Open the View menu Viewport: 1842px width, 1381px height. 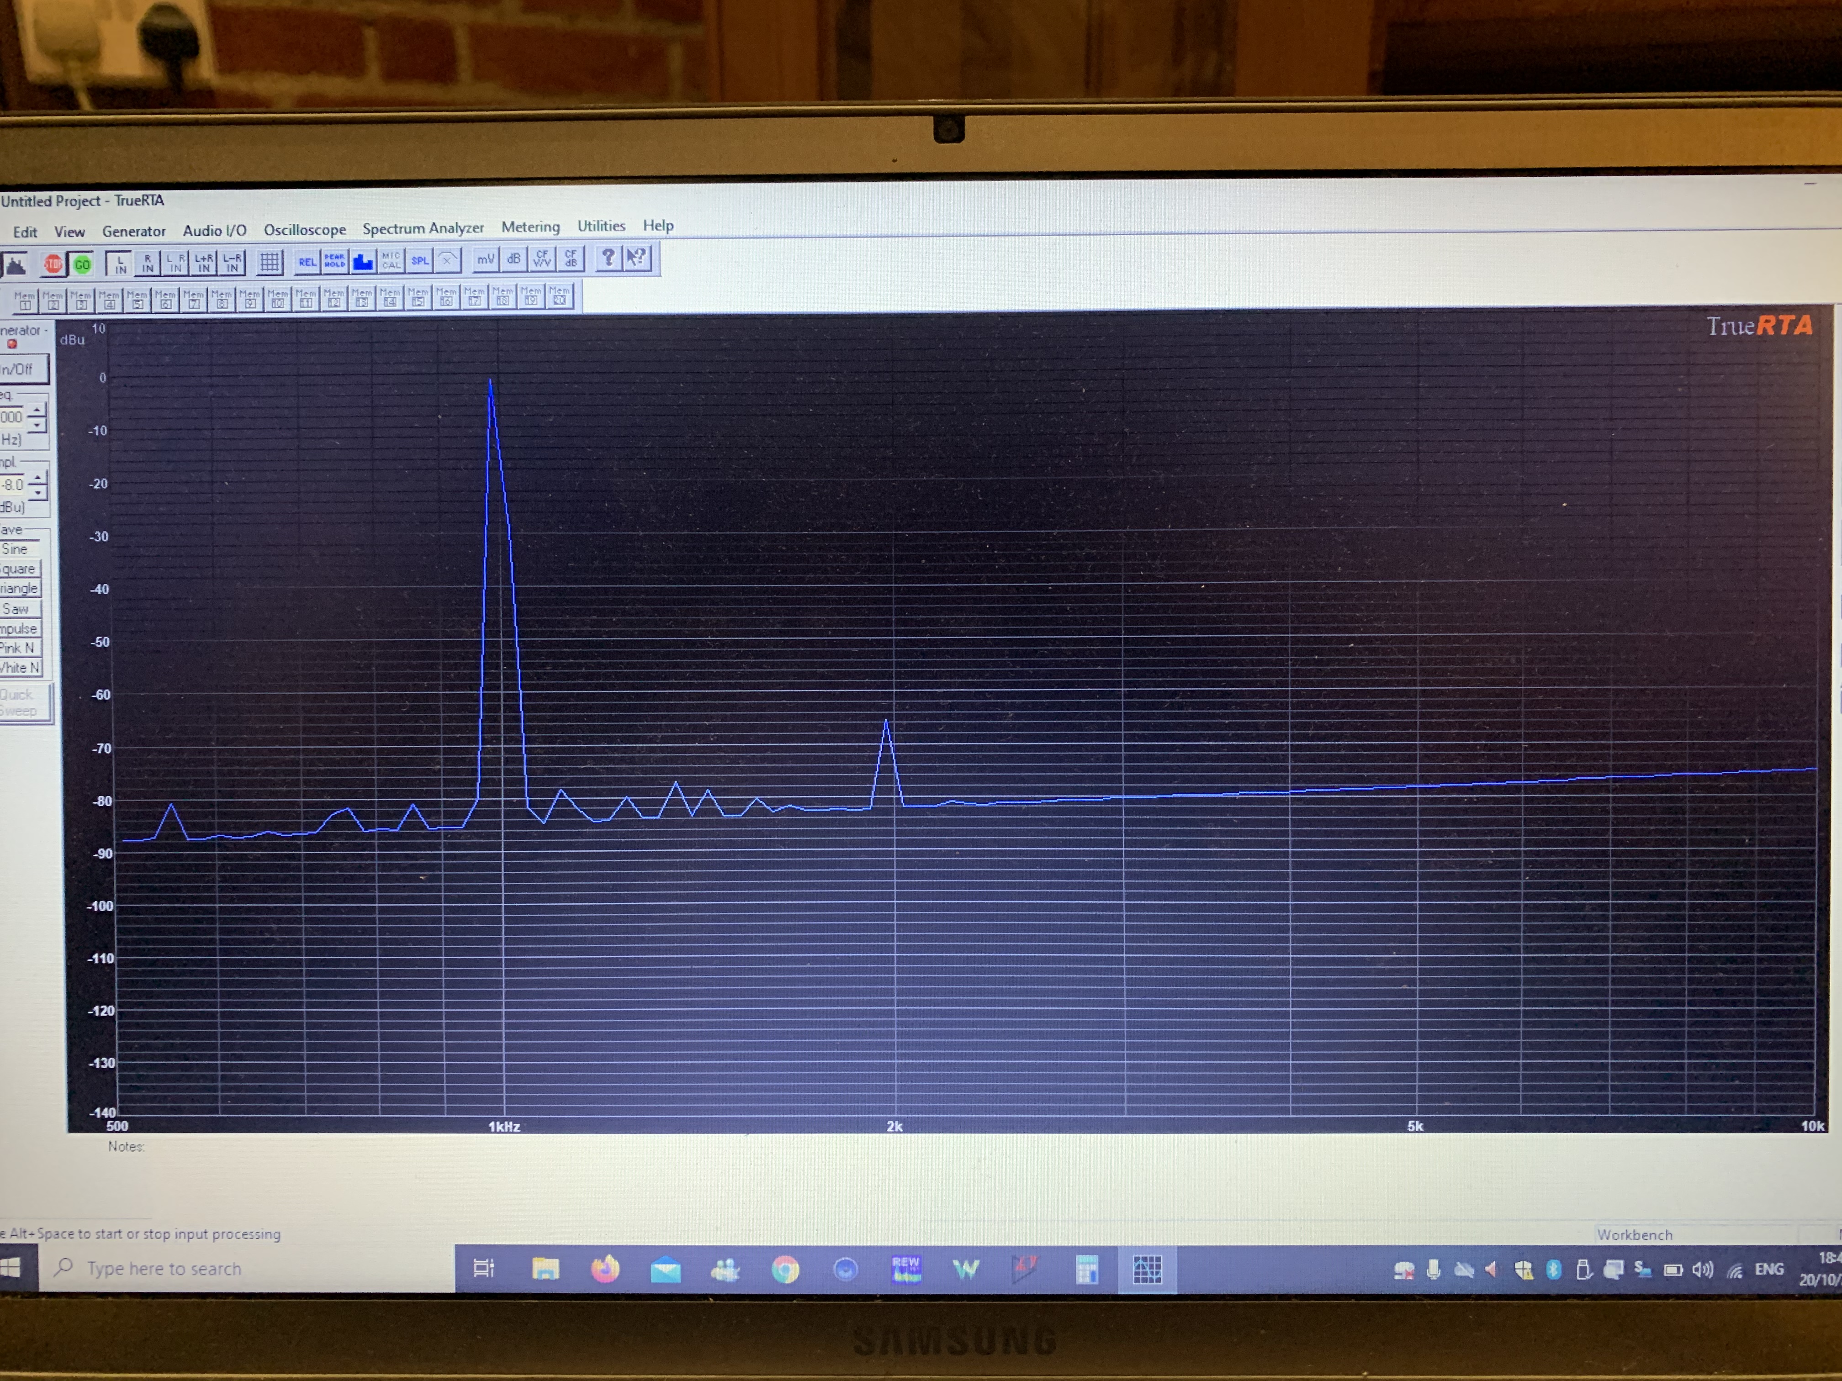tap(69, 232)
